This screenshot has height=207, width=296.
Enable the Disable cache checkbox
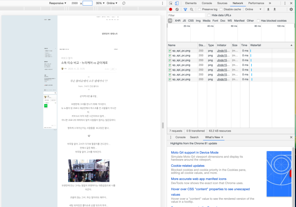(221, 9)
